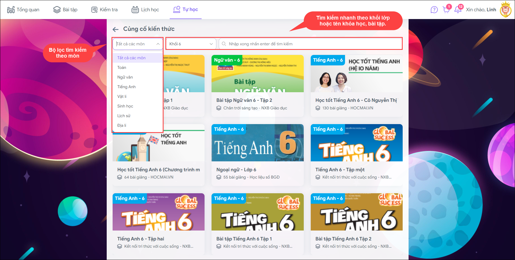This screenshot has height=260, width=515.
Task: Click the 64 bài giảng - HOCMAI.VN text
Action: click(x=149, y=177)
